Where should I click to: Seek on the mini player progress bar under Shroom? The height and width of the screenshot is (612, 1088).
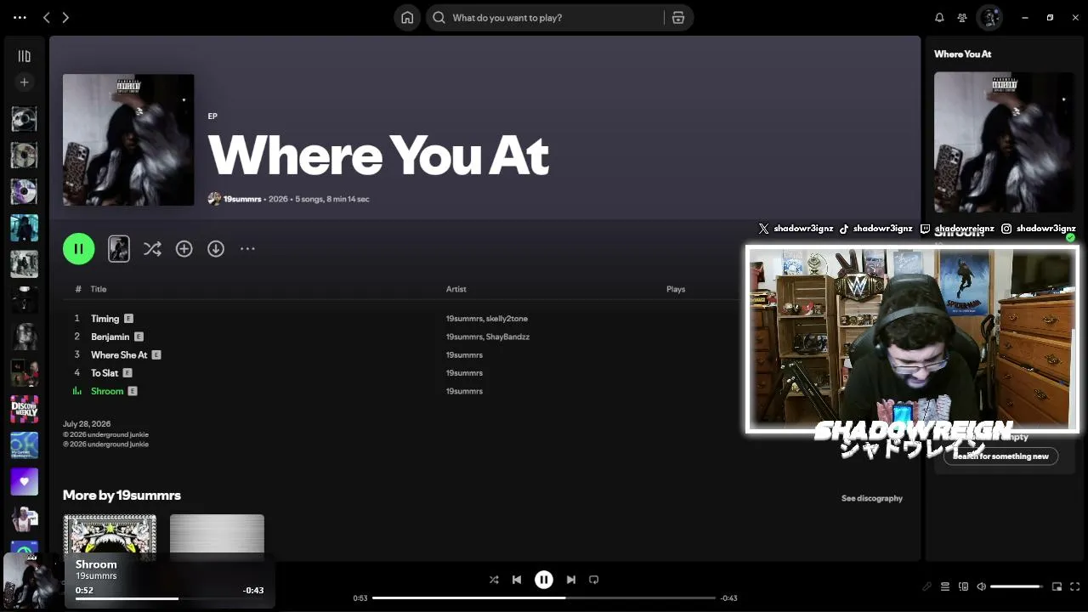169,598
